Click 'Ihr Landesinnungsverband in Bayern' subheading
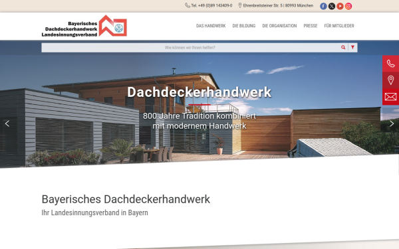399x249 pixels. pyautogui.click(x=94, y=212)
